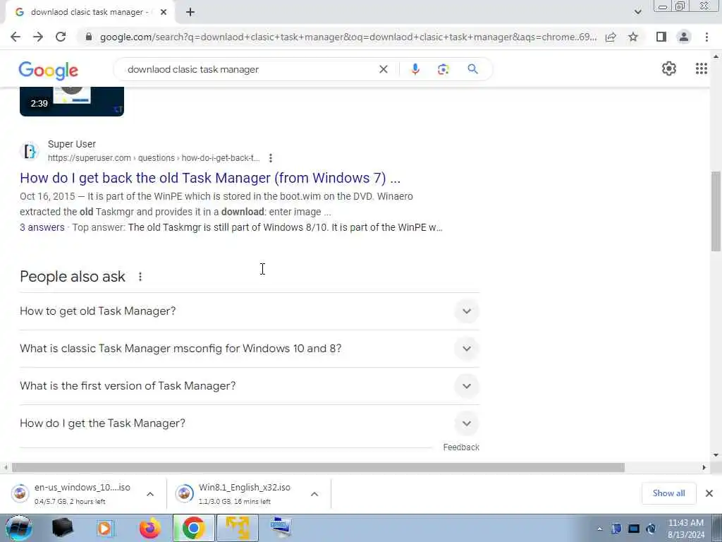This screenshot has width=722, height=542.
Task: Open the site info lock icon
Action: 88,37
